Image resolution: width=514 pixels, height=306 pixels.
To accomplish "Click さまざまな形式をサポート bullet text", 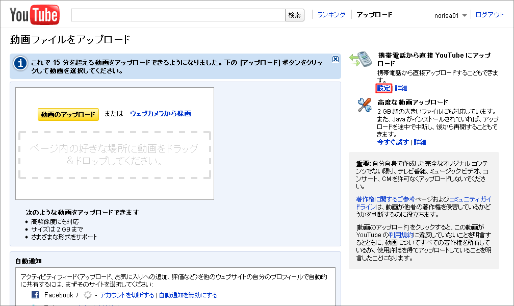I will (x=64, y=237).
